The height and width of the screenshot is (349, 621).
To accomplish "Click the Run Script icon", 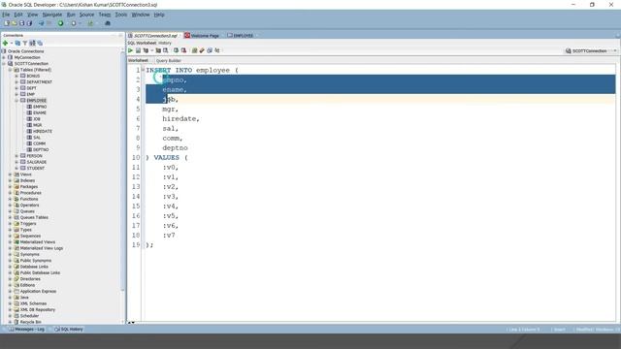I will (138, 50).
